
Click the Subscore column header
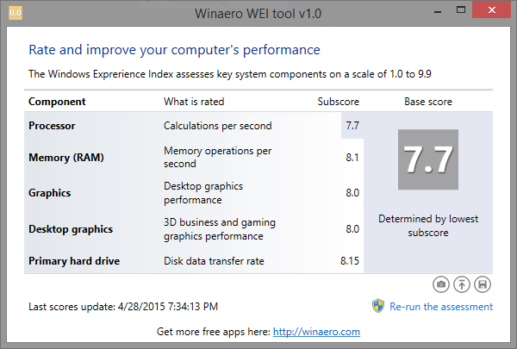click(339, 102)
